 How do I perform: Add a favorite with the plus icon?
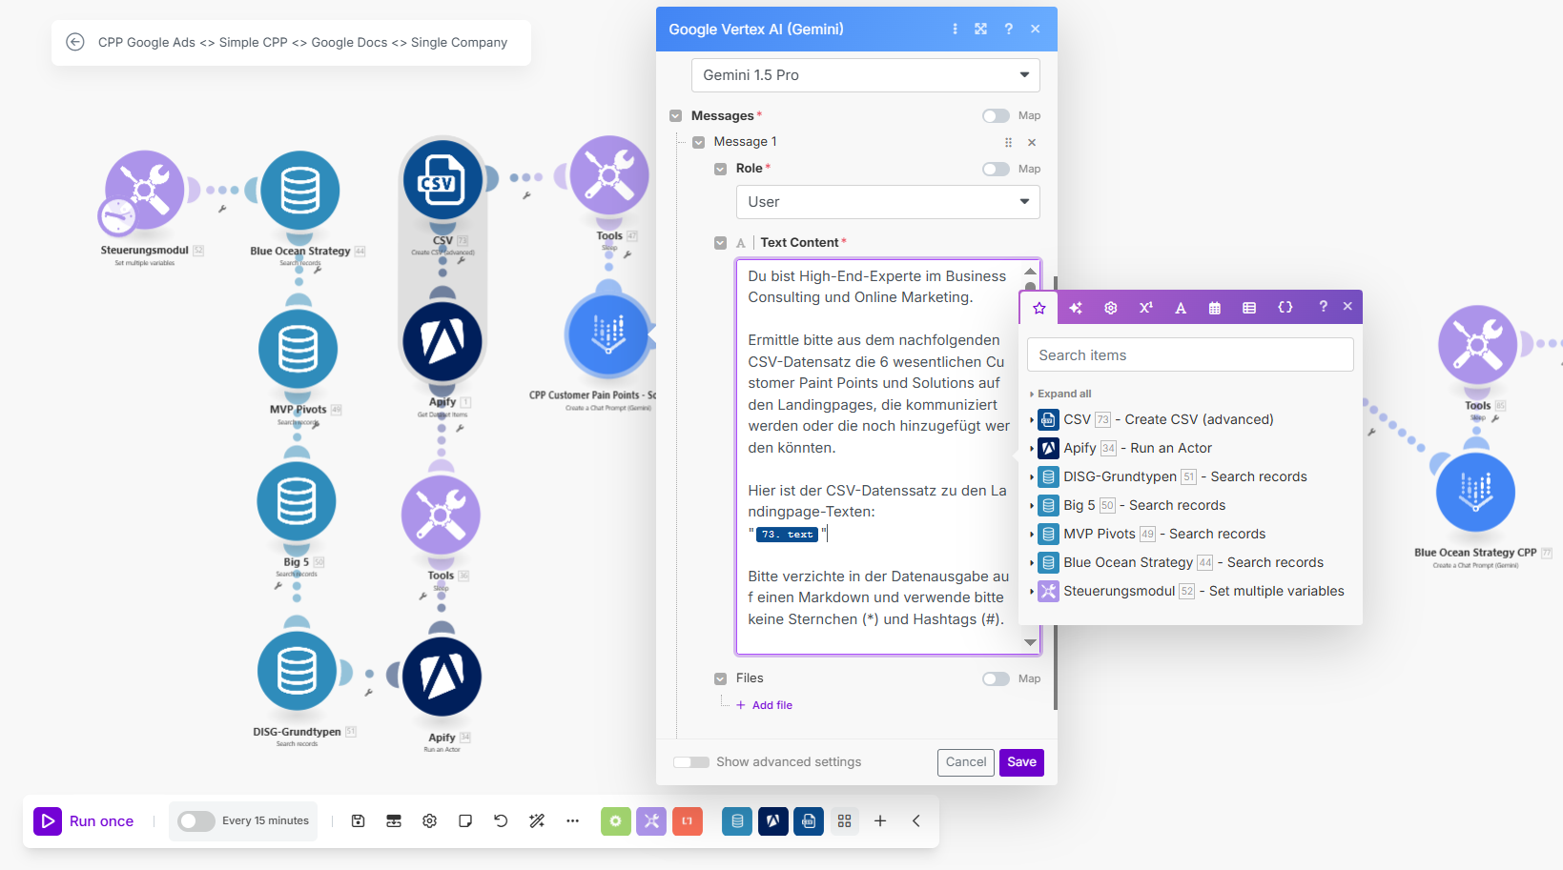880,820
